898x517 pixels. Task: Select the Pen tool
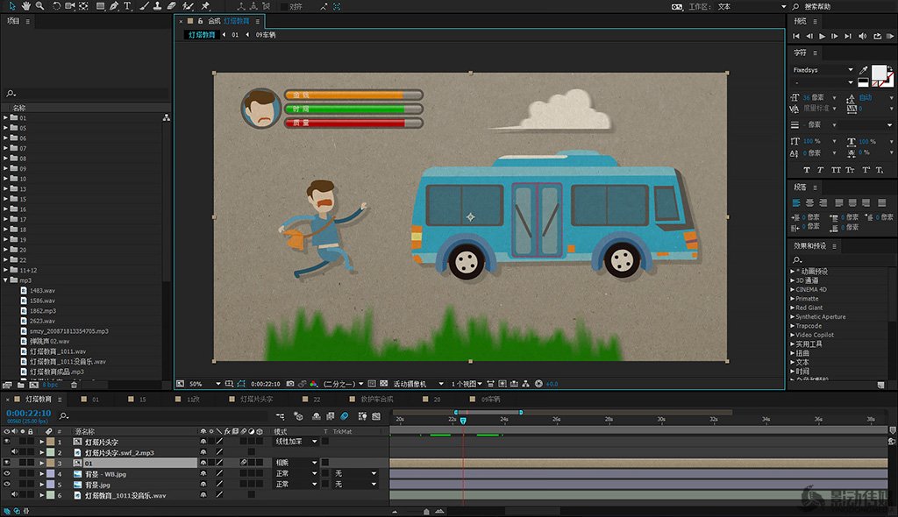point(114,6)
